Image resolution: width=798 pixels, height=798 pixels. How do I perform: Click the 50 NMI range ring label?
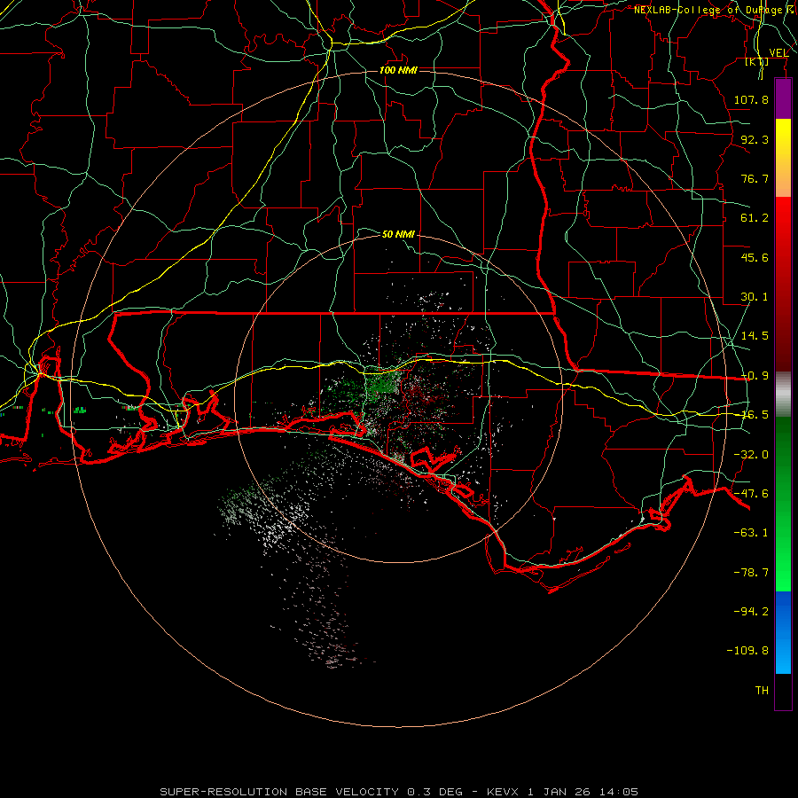click(x=398, y=234)
